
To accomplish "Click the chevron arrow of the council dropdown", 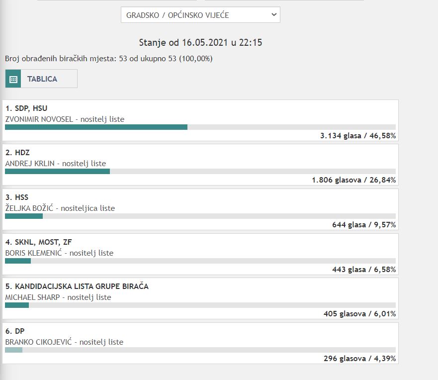I will coord(273,15).
